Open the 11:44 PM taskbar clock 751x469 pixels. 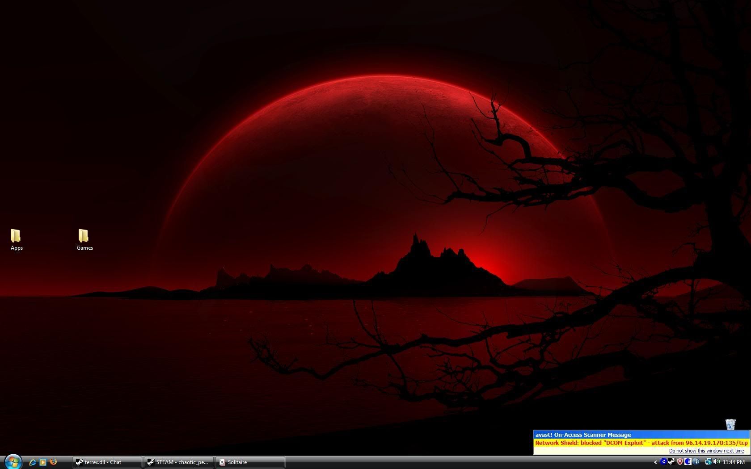734,462
